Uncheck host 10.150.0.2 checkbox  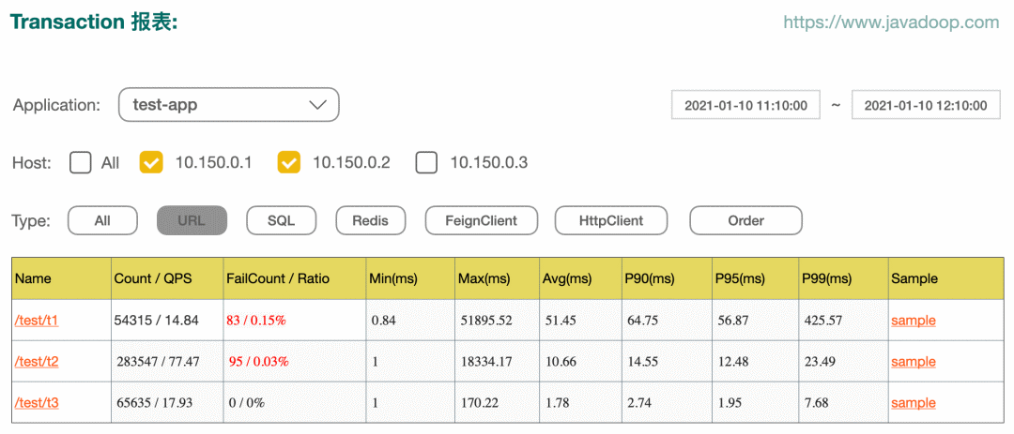[288, 163]
